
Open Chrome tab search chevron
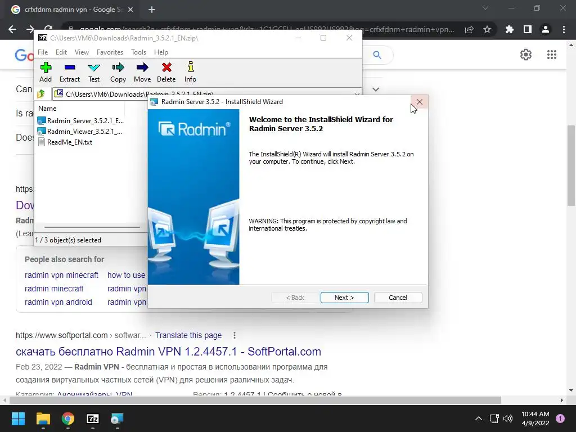click(485, 8)
